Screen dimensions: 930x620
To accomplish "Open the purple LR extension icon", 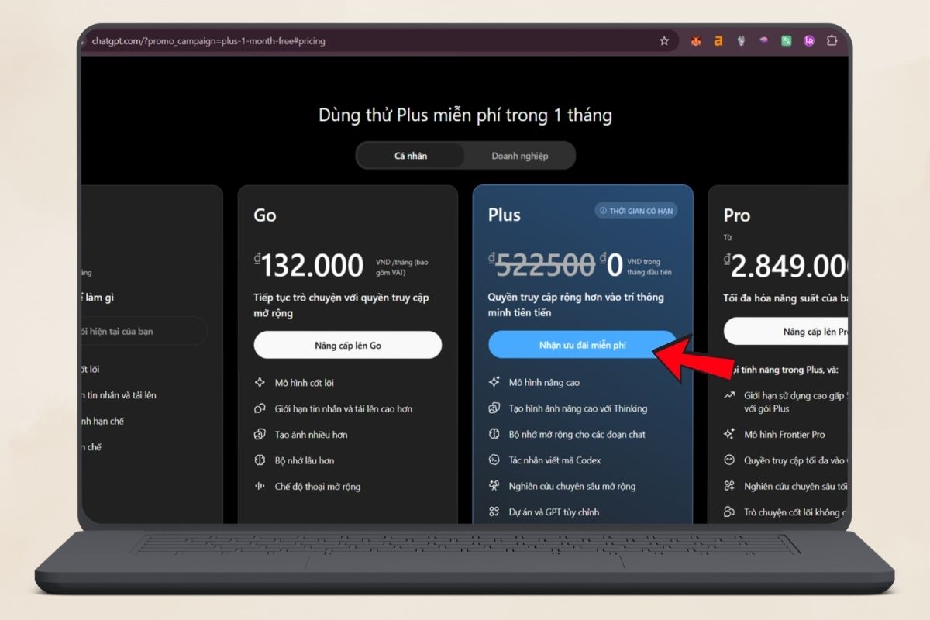I will tap(809, 41).
